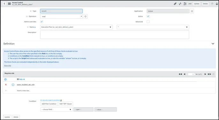Jump to first page of roles list
Viewport: 219px width, 120px height.
180,74
